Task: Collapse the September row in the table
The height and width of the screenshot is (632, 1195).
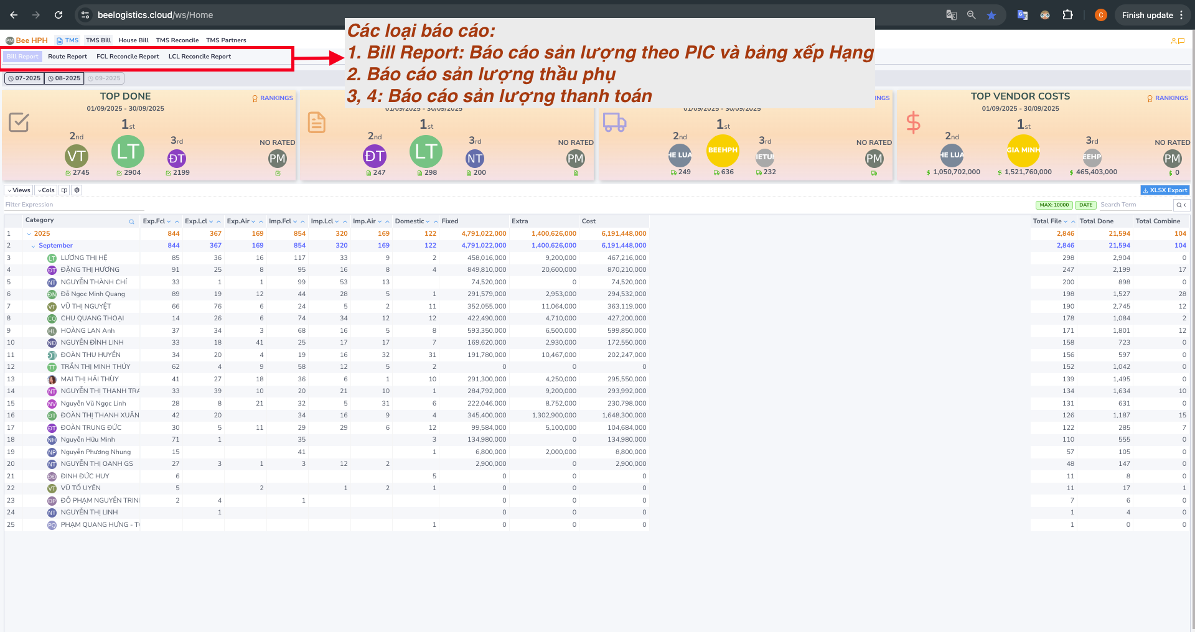Action: [34, 245]
